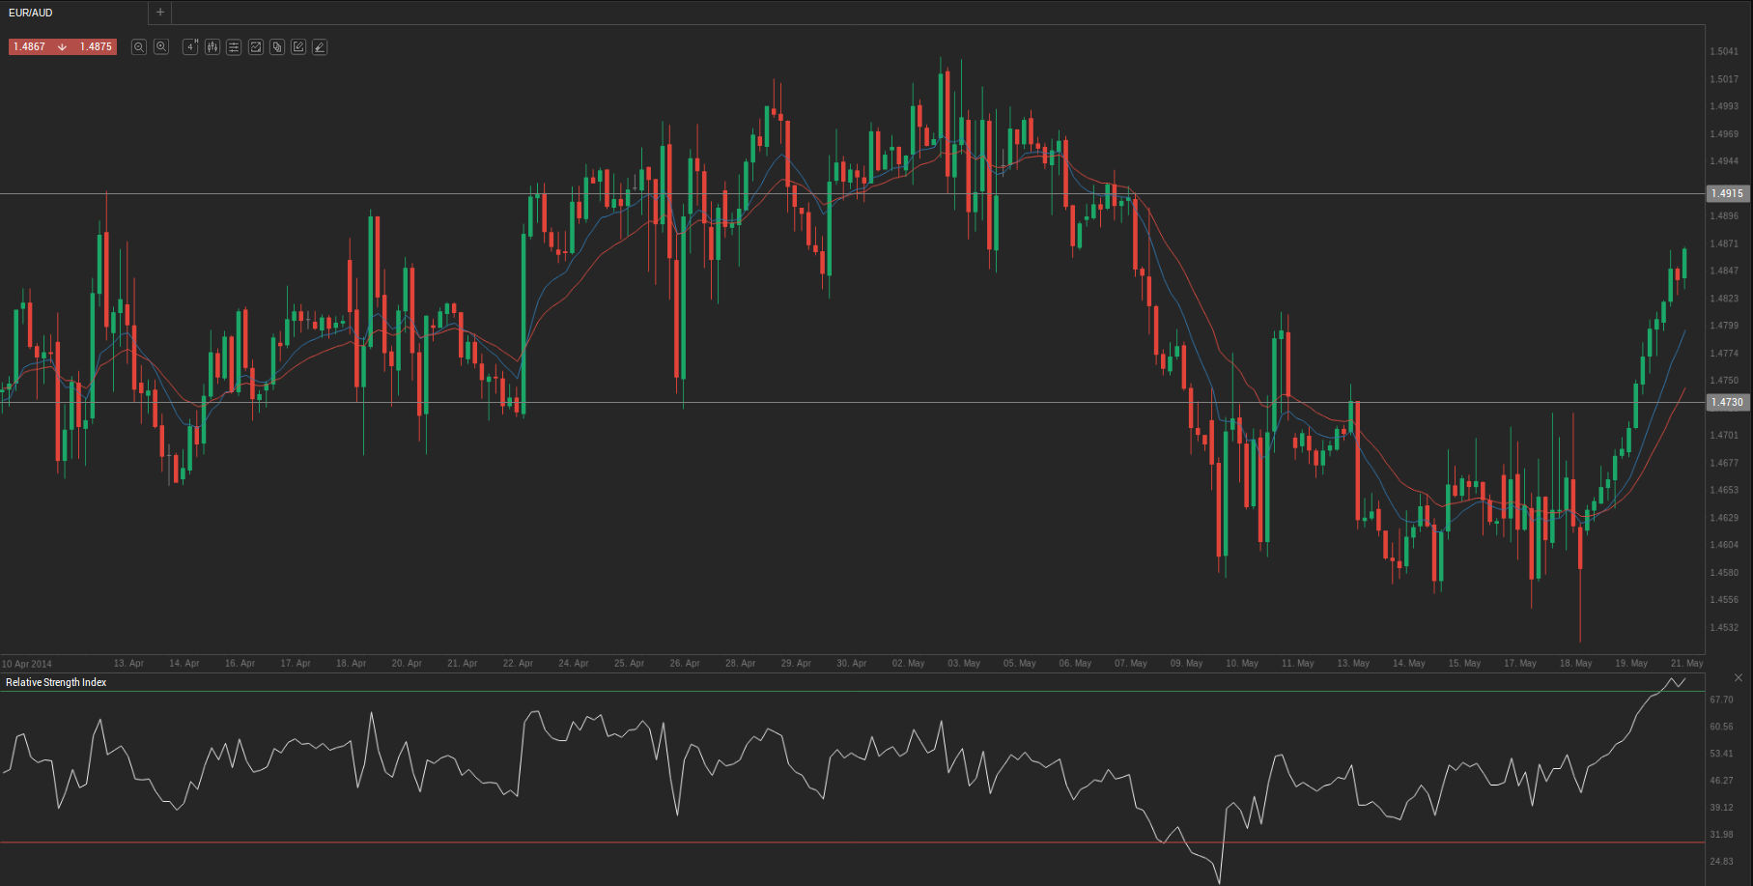This screenshot has height=886, width=1753.
Task: Click the 10 Apr 2014 date marker
Action: 27,664
